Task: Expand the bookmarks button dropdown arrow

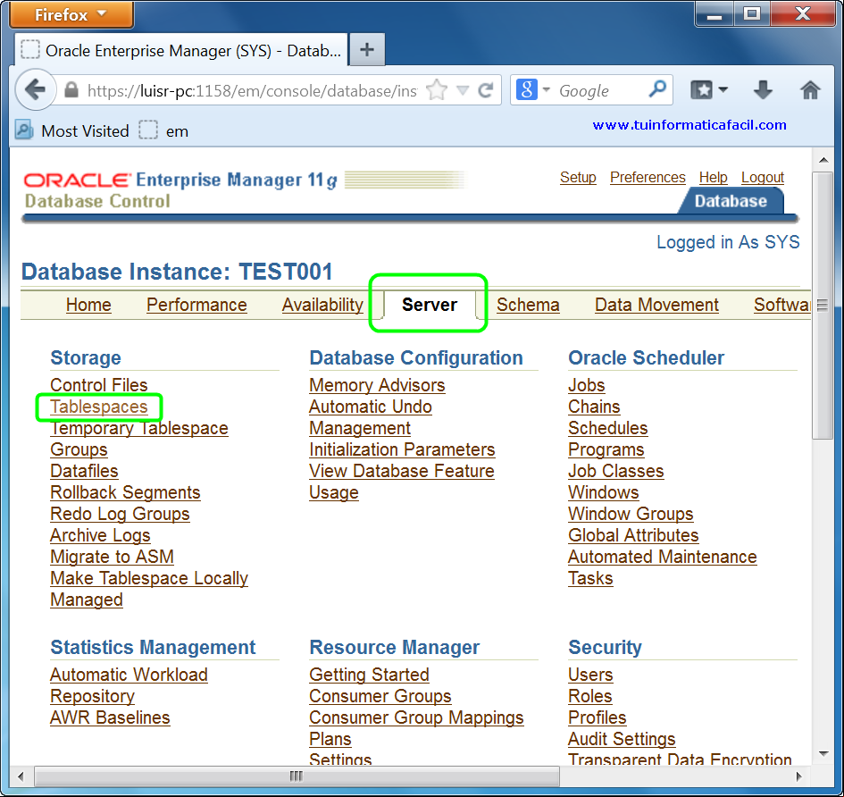Action: pos(723,90)
